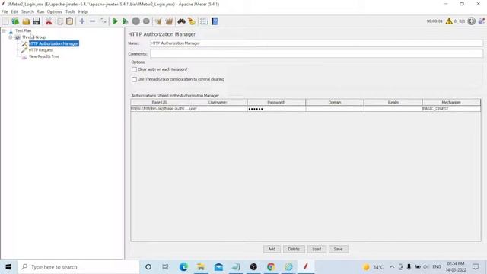The width and height of the screenshot is (487, 274).
Task: Copy the selected element using Copy icon
Action: pyautogui.click(x=60, y=21)
